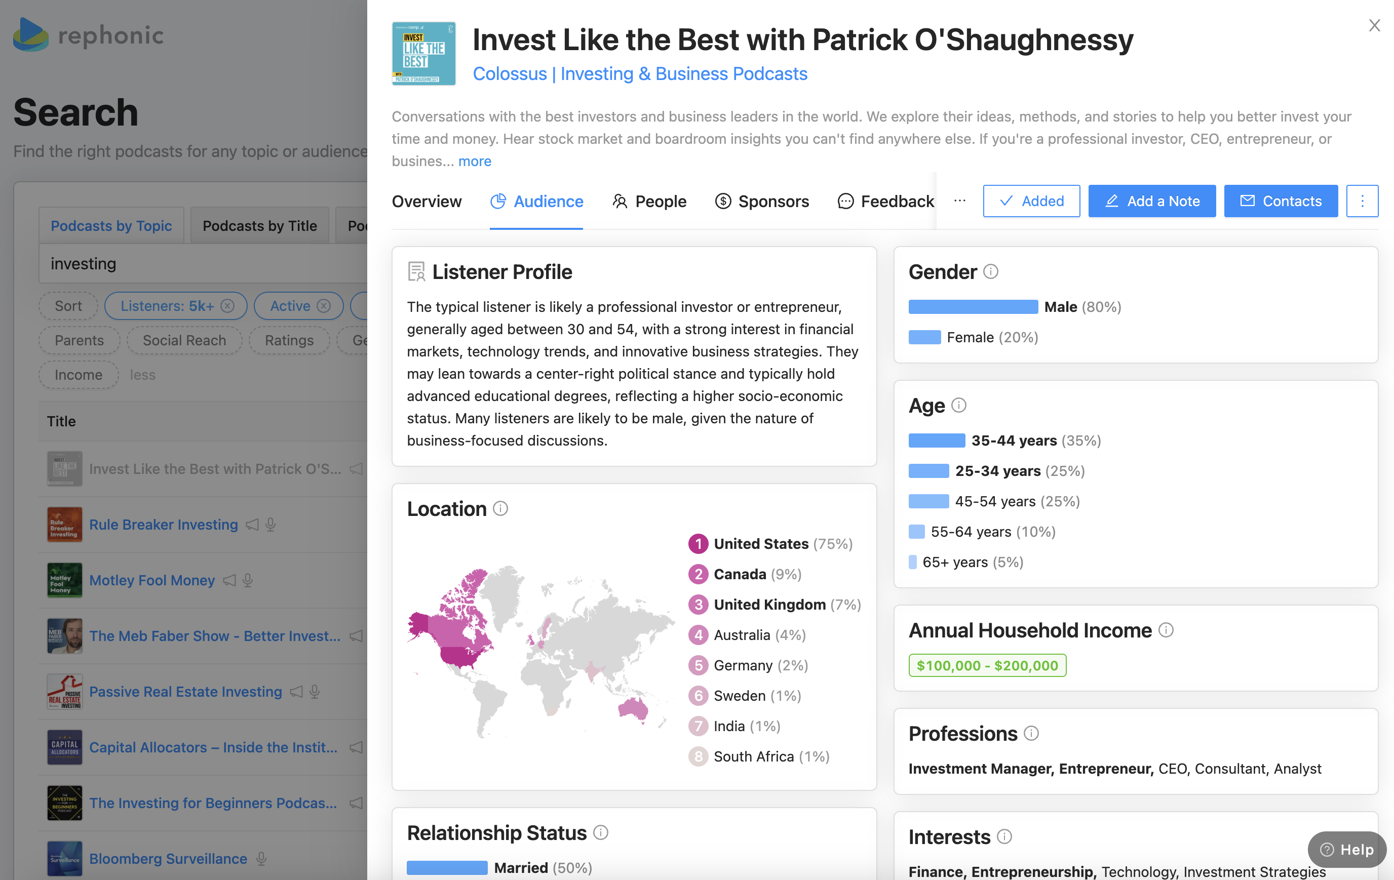Click the Location info icon
Image resolution: width=1394 pixels, height=880 pixels.
pos(500,508)
